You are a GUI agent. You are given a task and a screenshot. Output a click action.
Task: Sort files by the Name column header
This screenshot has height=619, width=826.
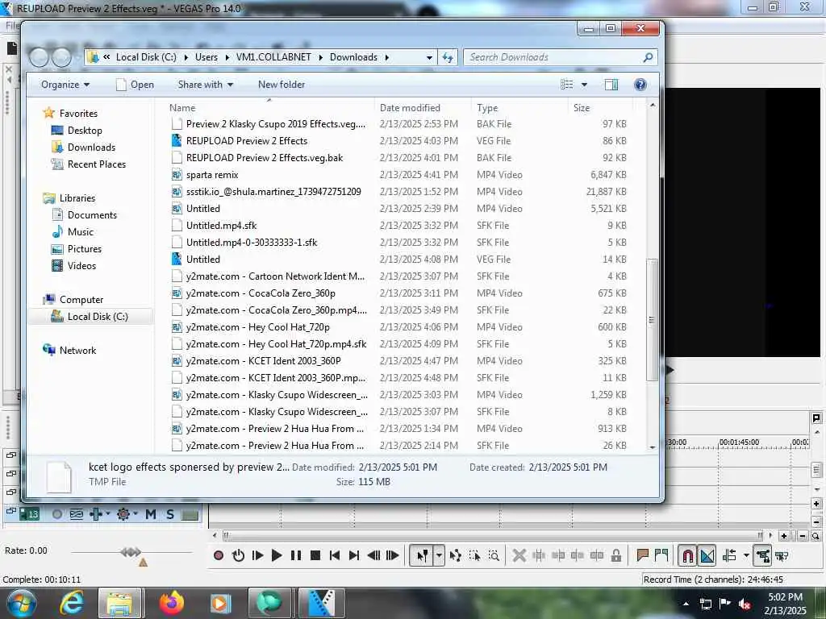click(182, 108)
